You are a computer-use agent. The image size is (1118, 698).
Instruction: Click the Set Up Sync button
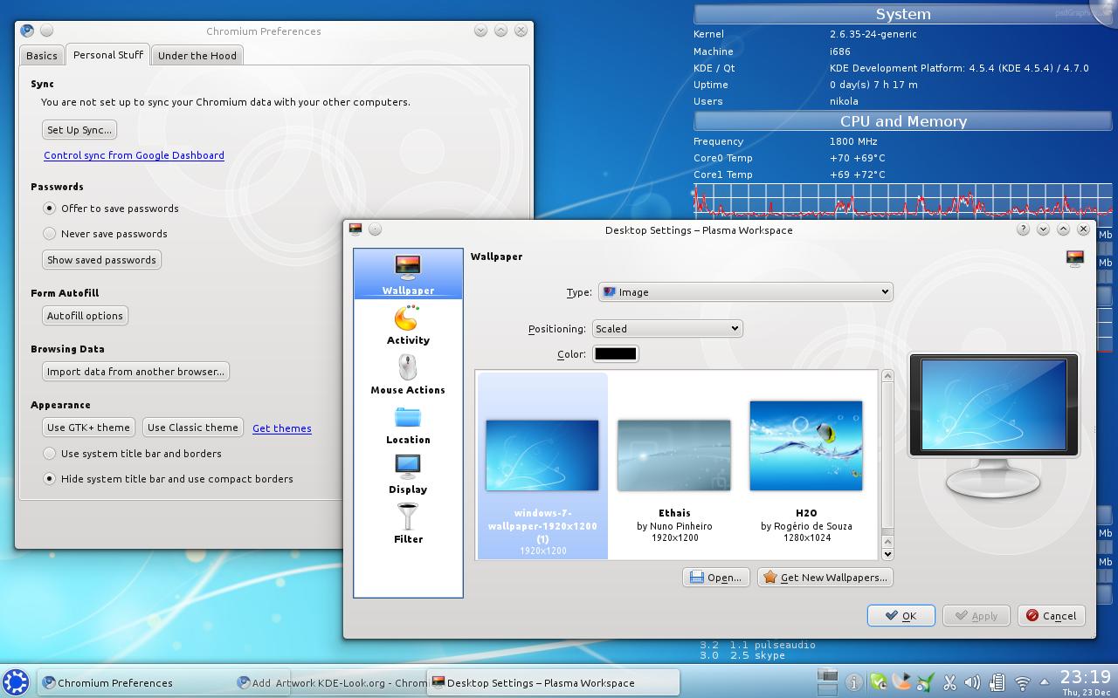79,130
